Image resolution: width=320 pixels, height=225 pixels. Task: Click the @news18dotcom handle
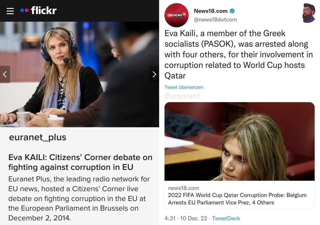click(215, 19)
